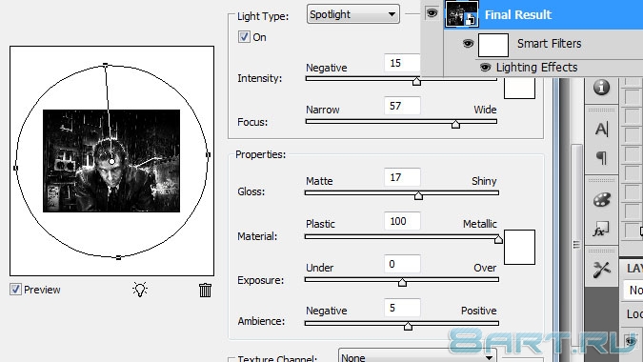Image resolution: width=643 pixels, height=362 pixels.
Task: Open the Light Type Spotlight dropdown
Action: (353, 14)
